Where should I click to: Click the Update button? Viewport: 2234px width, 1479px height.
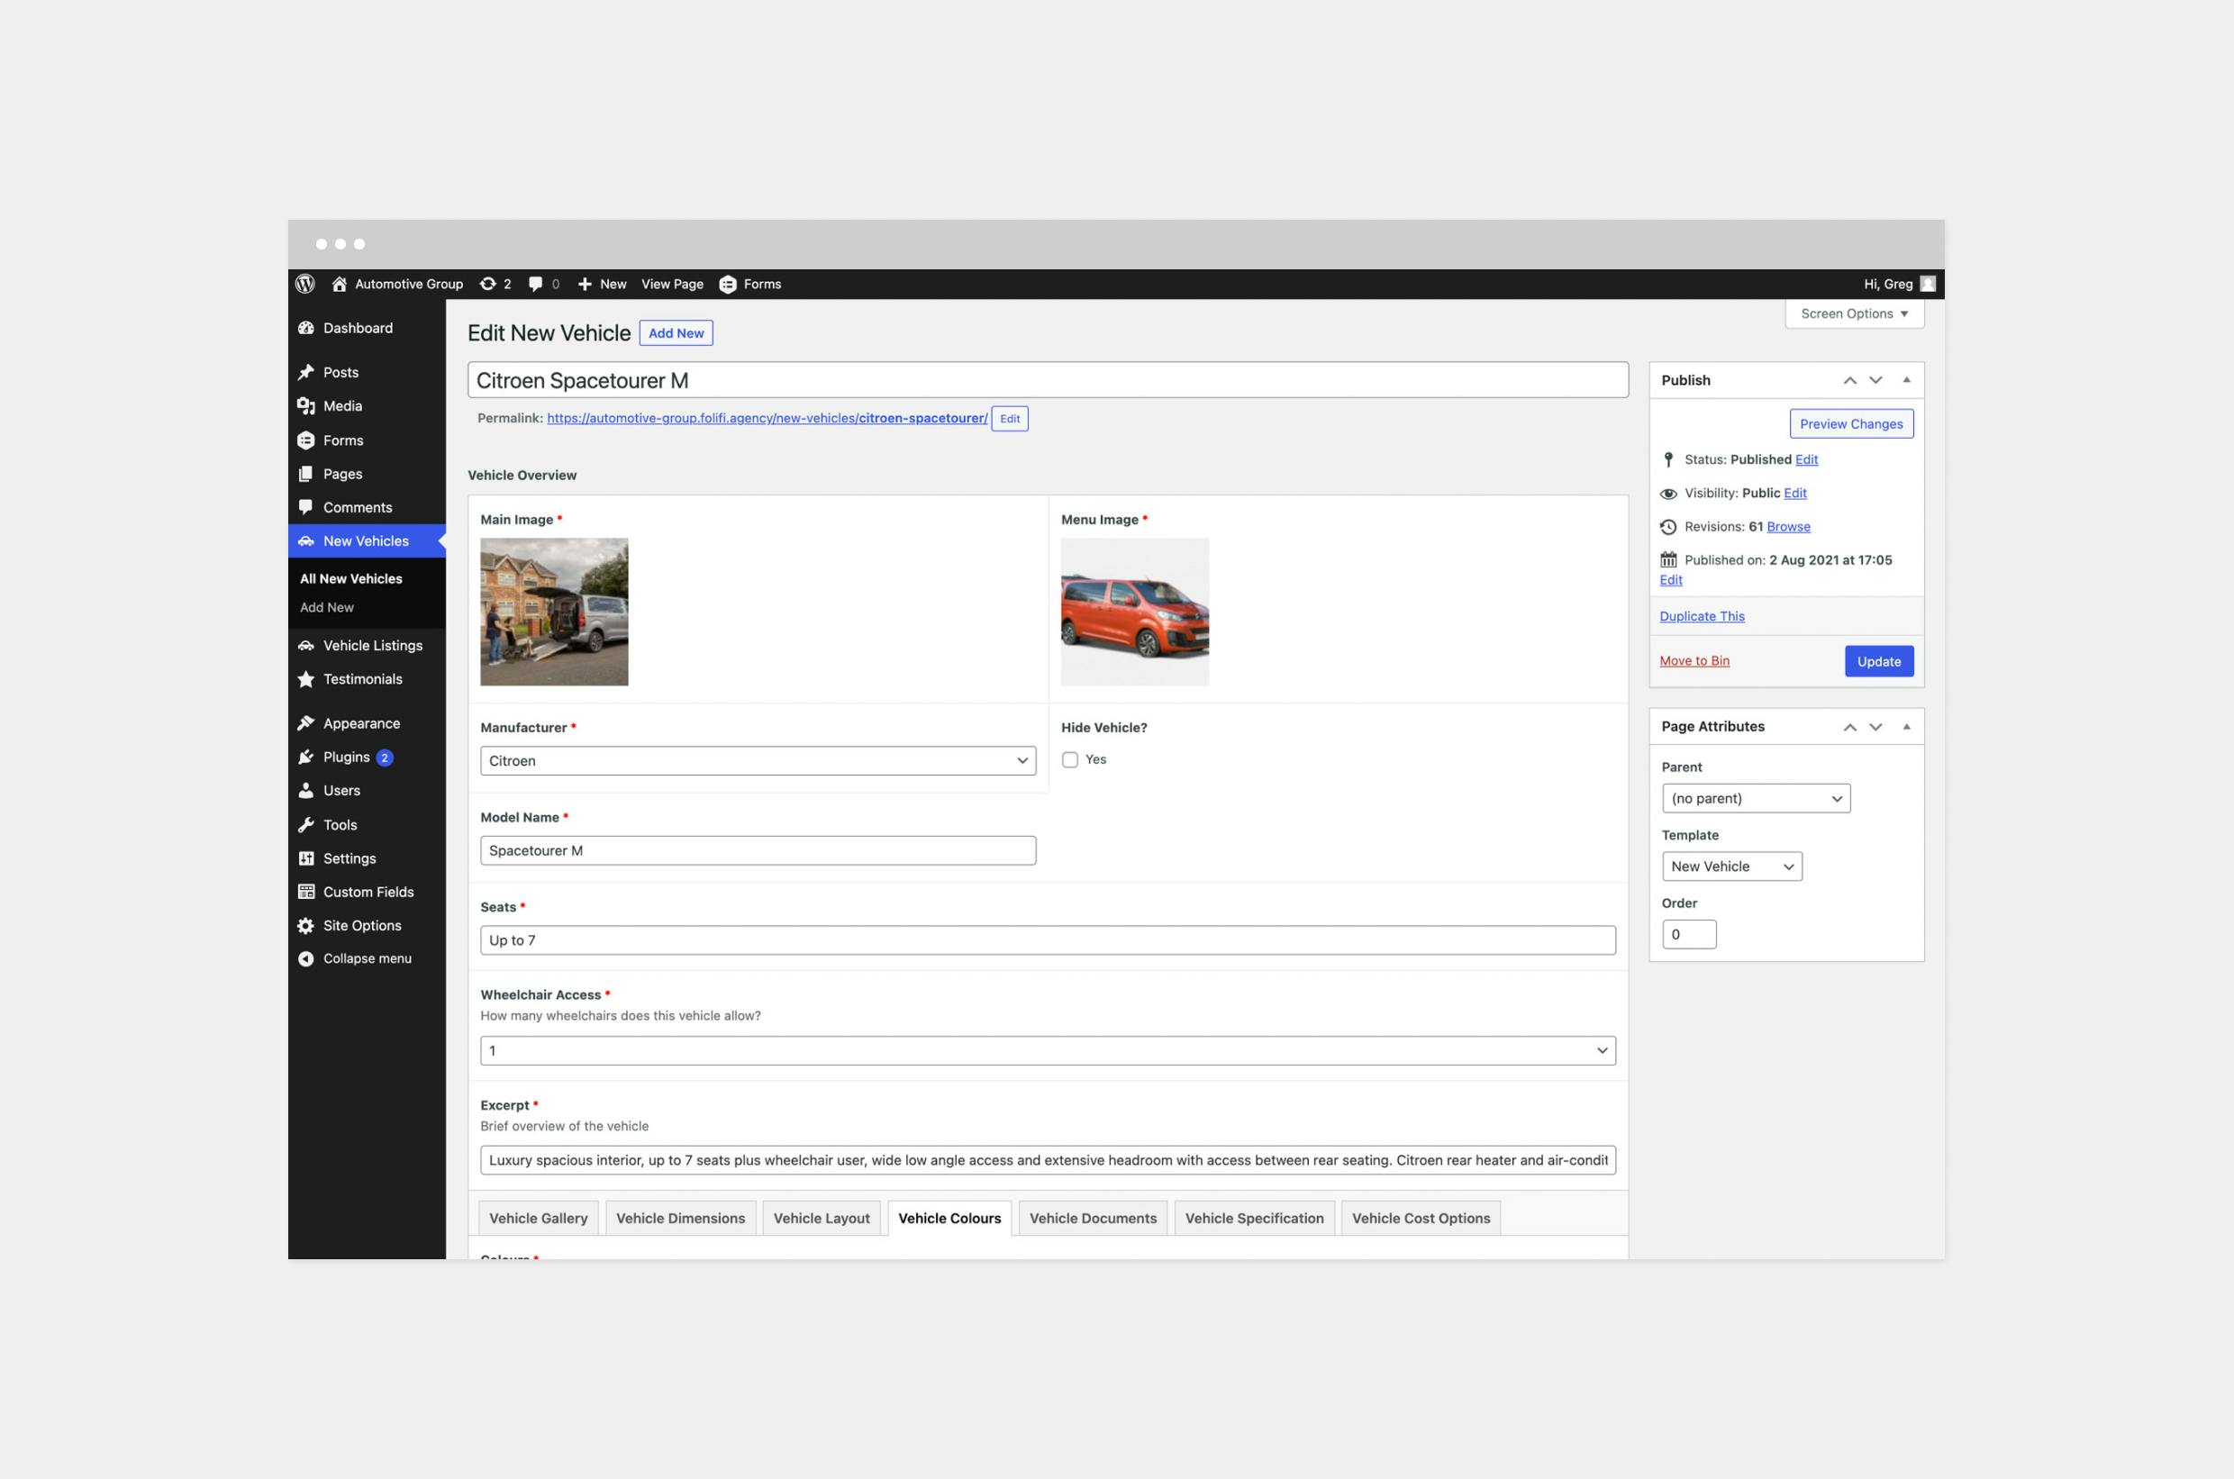pos(1878,661)
